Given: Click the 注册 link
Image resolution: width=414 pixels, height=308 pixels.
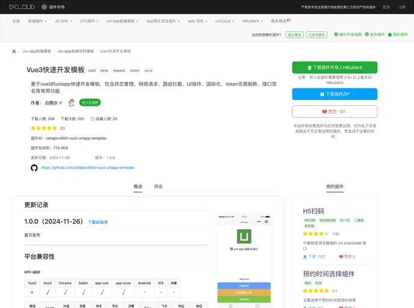Looking at the screenshot, I should coord(402,7).
